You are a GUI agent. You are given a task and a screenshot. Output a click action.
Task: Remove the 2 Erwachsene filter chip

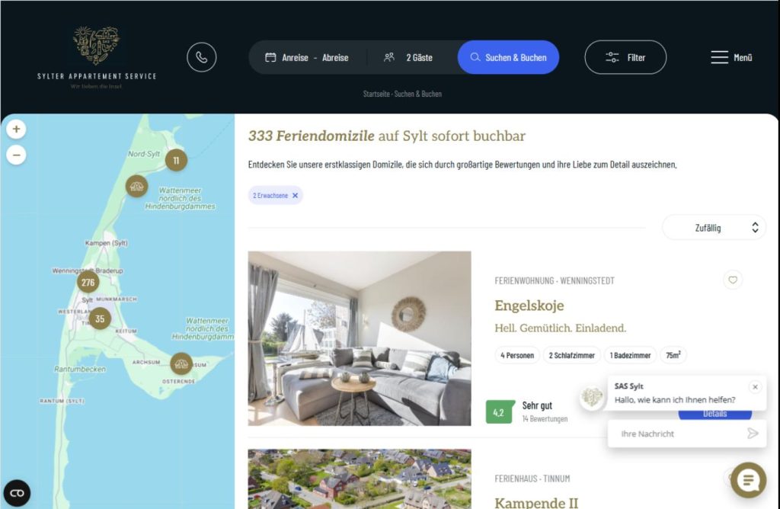[x=295, y=196]
